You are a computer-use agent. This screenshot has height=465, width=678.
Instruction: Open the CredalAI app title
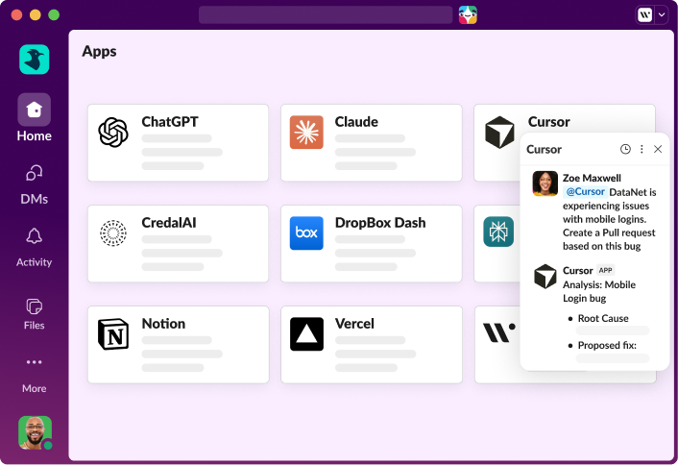pos(169,223)
